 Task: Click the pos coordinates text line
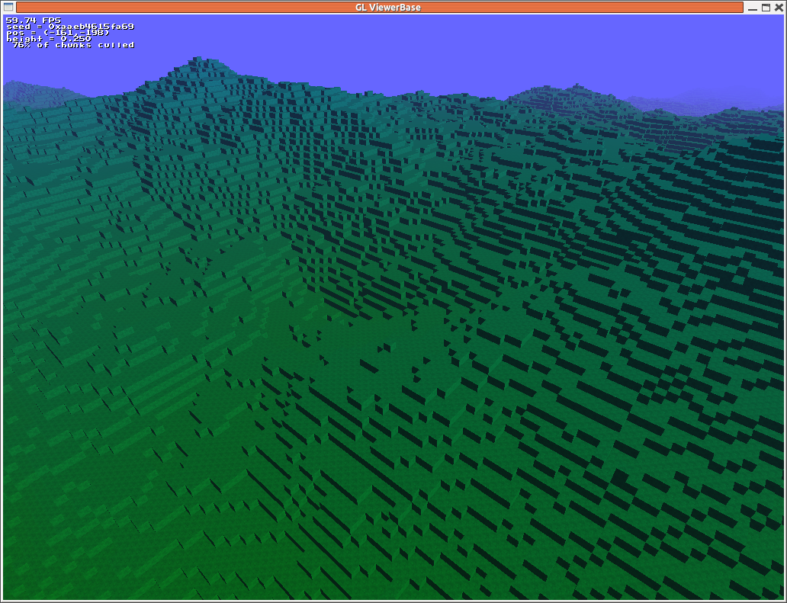click(x=58, y=33)
